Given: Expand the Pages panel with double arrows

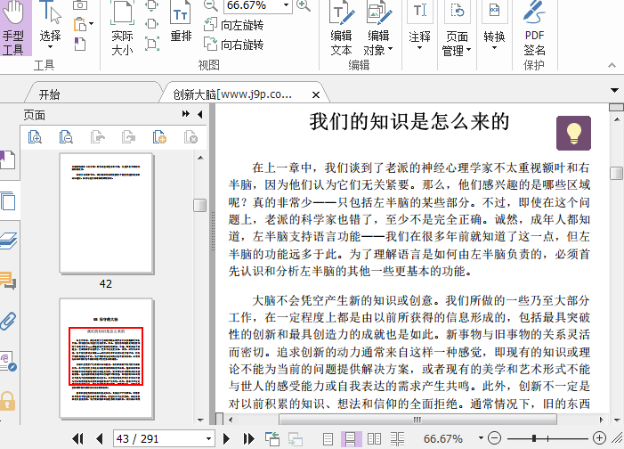Looking at the screenshot, I should tap(185, 114).
